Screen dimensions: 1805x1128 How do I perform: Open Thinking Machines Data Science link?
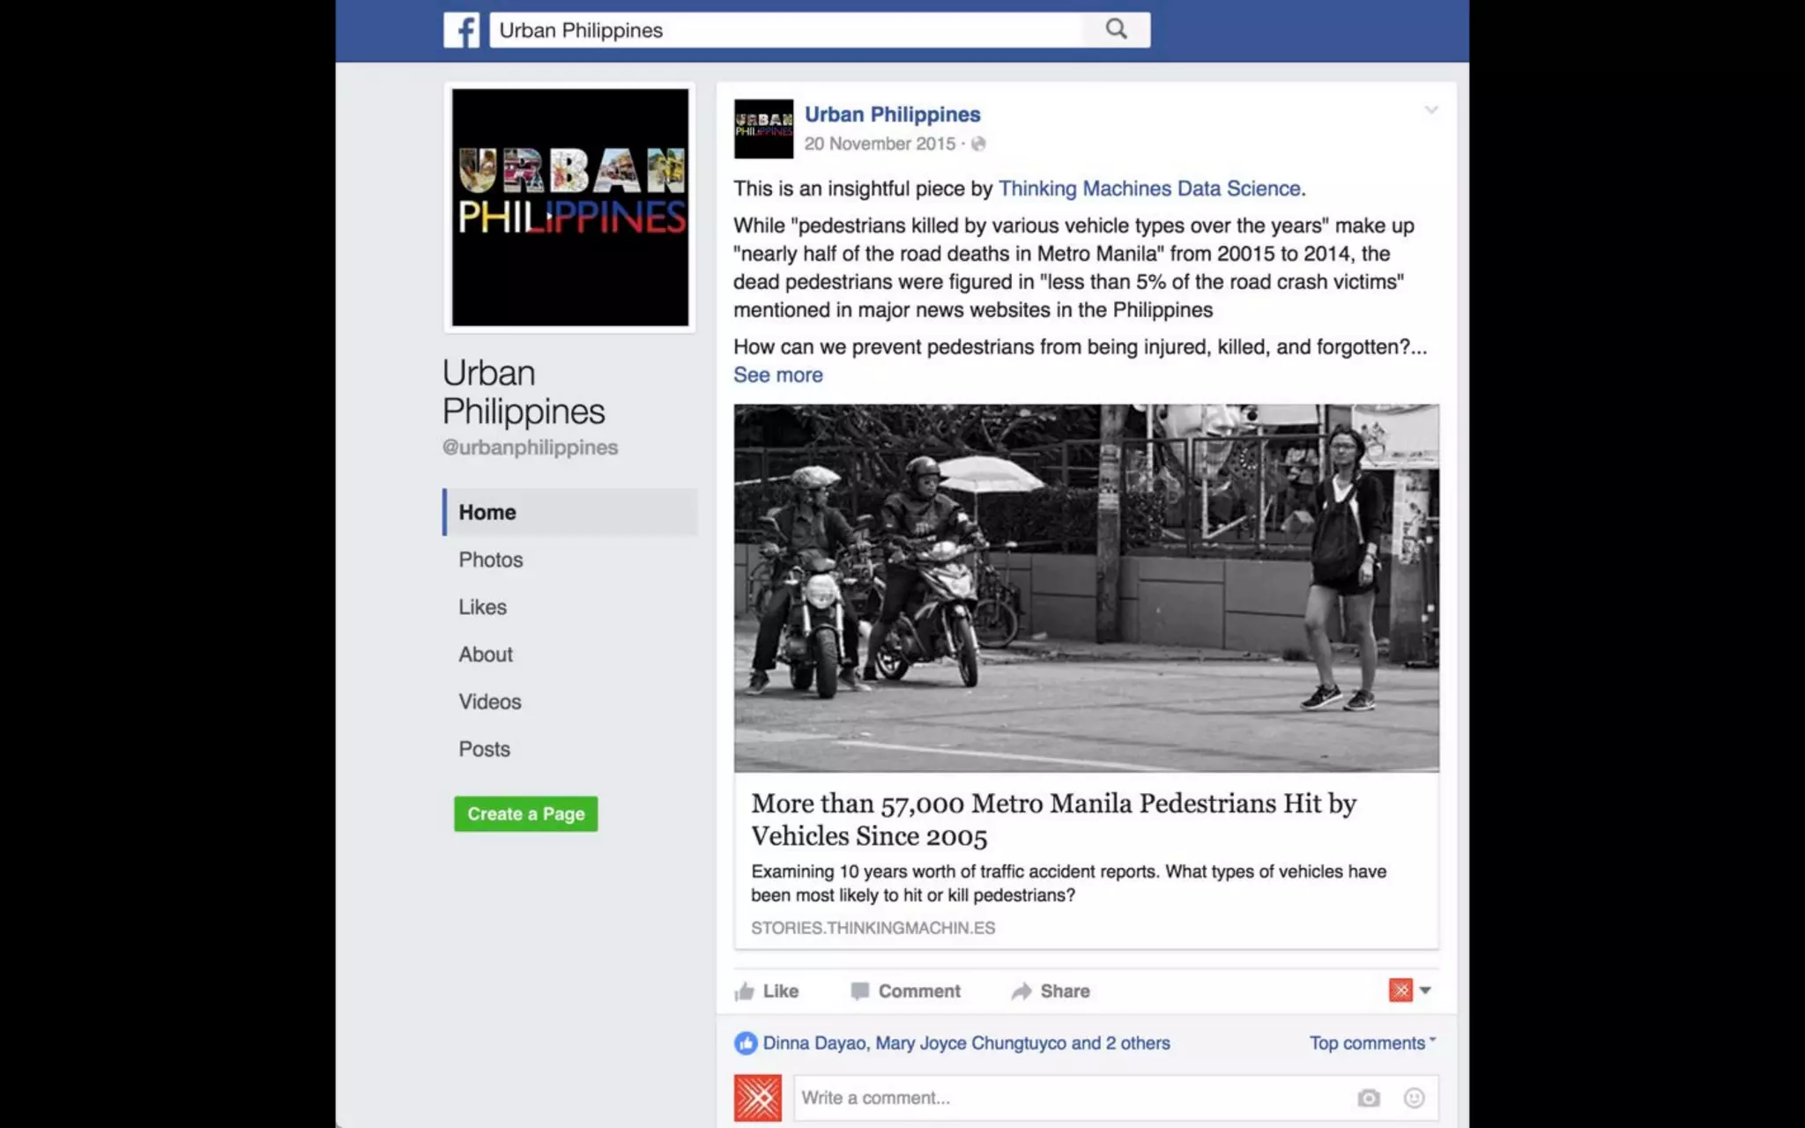tap(1149, 189)
